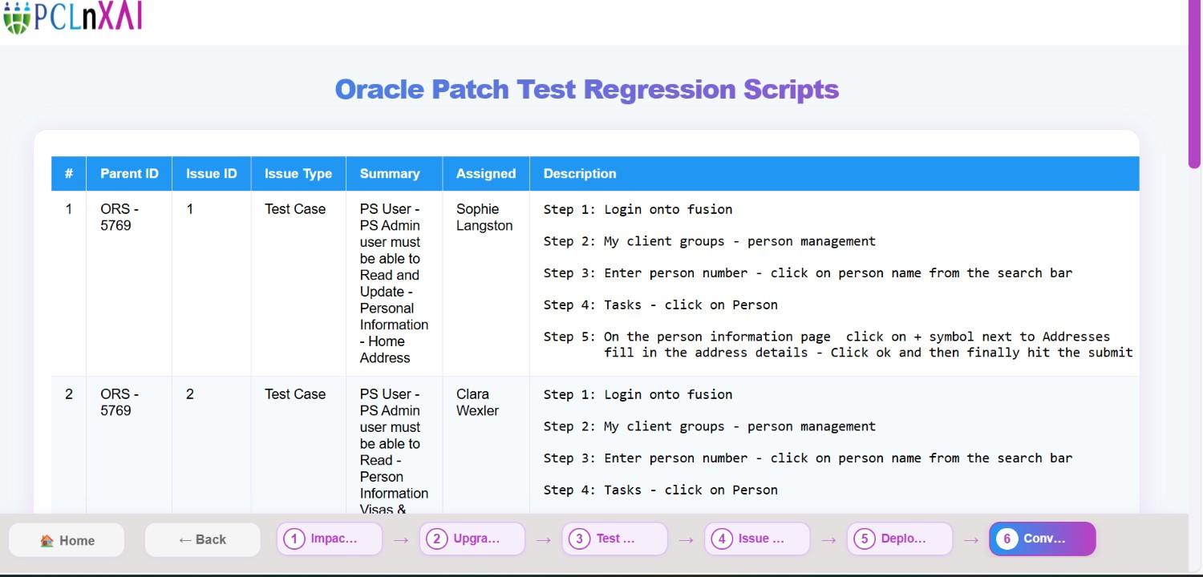Click "Step 2: My client groups" in row 2

(x=710, y=426)
